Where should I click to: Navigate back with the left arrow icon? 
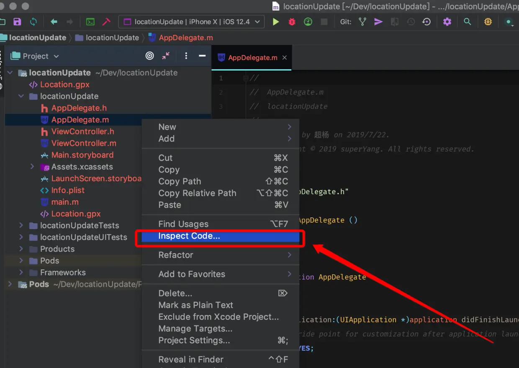click(54, 22)
